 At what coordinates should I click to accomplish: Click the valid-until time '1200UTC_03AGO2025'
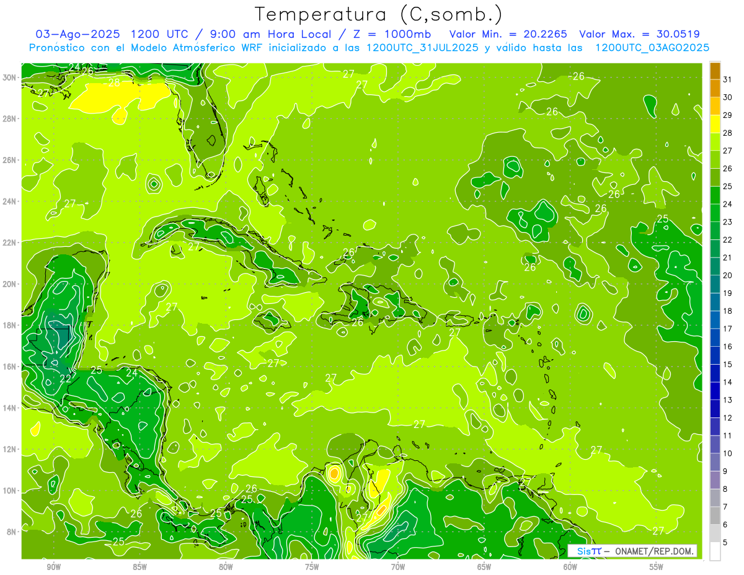652,48
